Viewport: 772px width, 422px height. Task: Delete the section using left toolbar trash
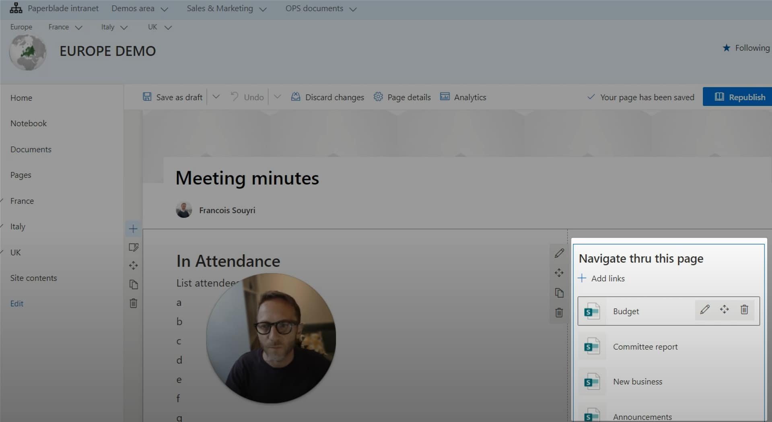pos(133,303)
